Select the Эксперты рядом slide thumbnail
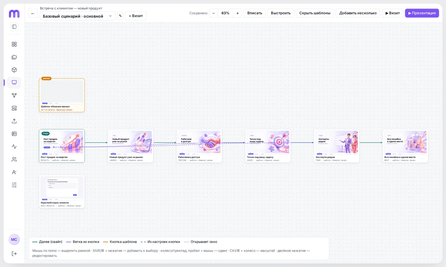The width and height of the screenshot is (446, 267). (x=337, y=146)
